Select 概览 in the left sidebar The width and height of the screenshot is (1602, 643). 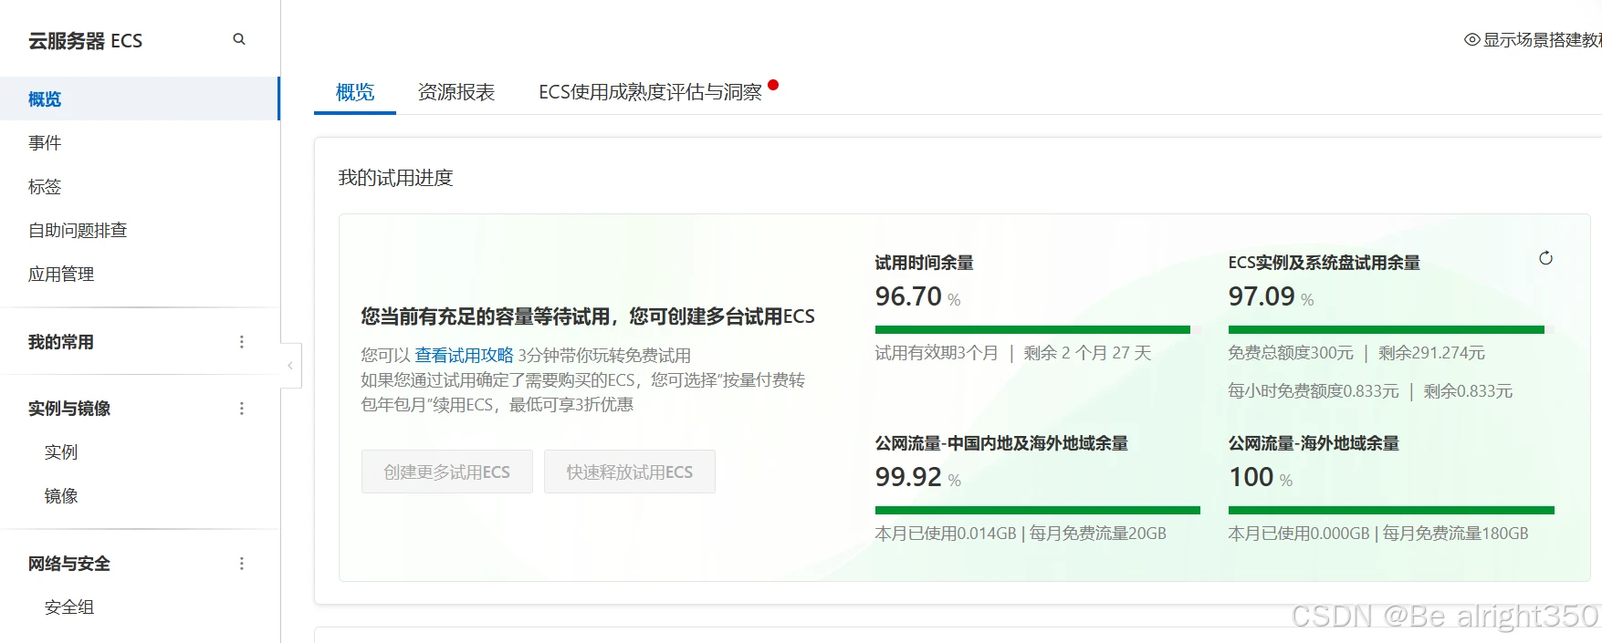pyautogui.click(x=139, y=99)
